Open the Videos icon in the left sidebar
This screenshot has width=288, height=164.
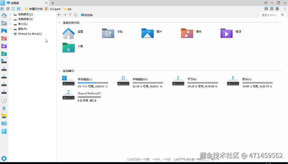point(4,46)
